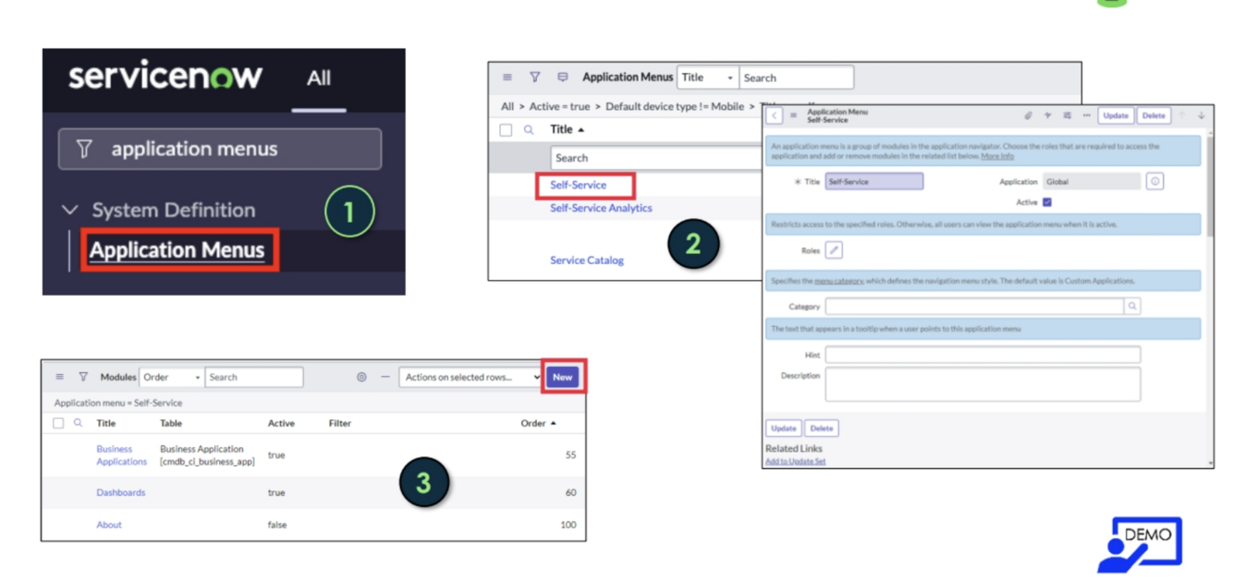Click the Title field containing Self-Service
This screenshot has width=1233, height=580.
[874, 182]
